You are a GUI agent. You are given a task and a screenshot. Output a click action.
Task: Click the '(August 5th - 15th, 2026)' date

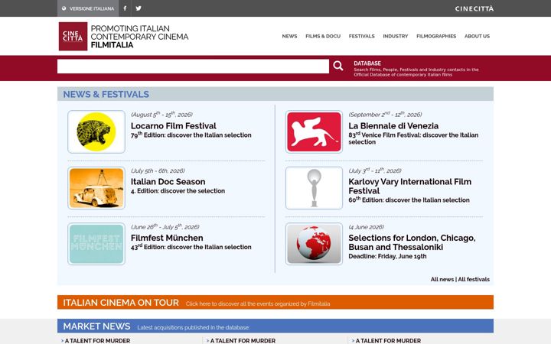(x=161, y=115)
